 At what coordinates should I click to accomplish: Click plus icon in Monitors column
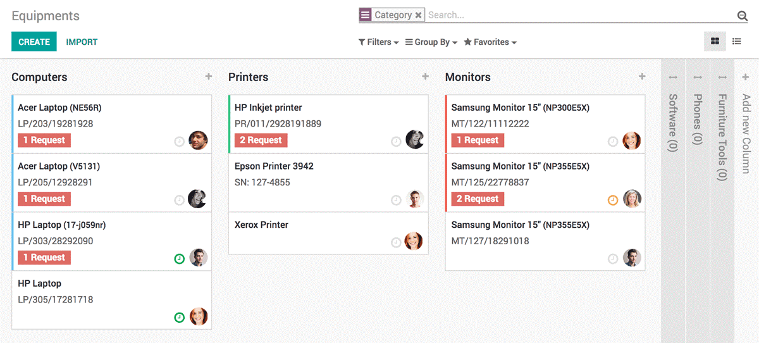[x=642, y=77]
